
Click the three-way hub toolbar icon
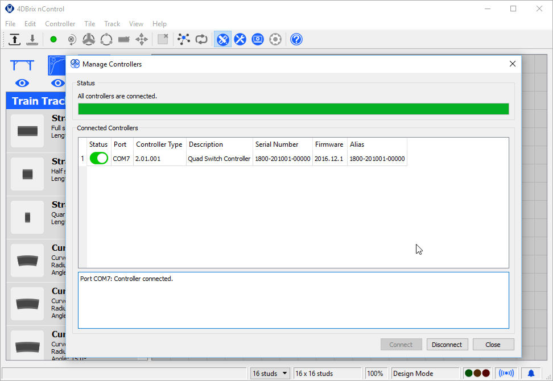coord(89,39)
